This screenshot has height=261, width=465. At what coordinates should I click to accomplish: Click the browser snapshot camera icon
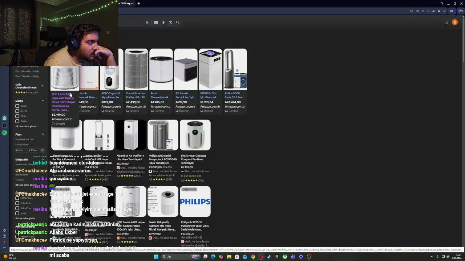pos(417,11)
